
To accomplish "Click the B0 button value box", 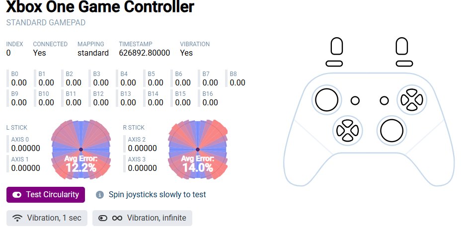I will click(x=19, y=79).
